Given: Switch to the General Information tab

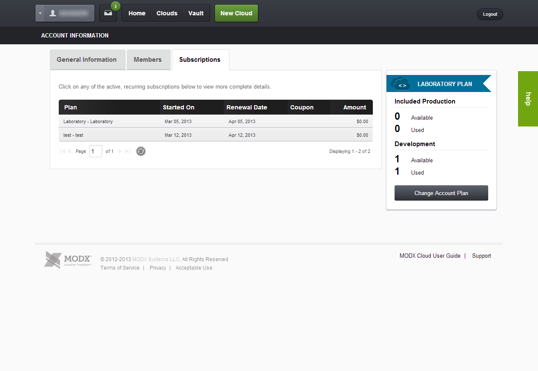Looking at the screenshot, I should (x=87, y=60).
